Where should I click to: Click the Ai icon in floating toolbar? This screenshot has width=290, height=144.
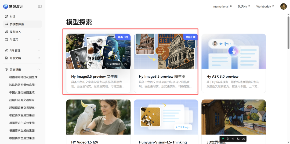click(243, 139)
